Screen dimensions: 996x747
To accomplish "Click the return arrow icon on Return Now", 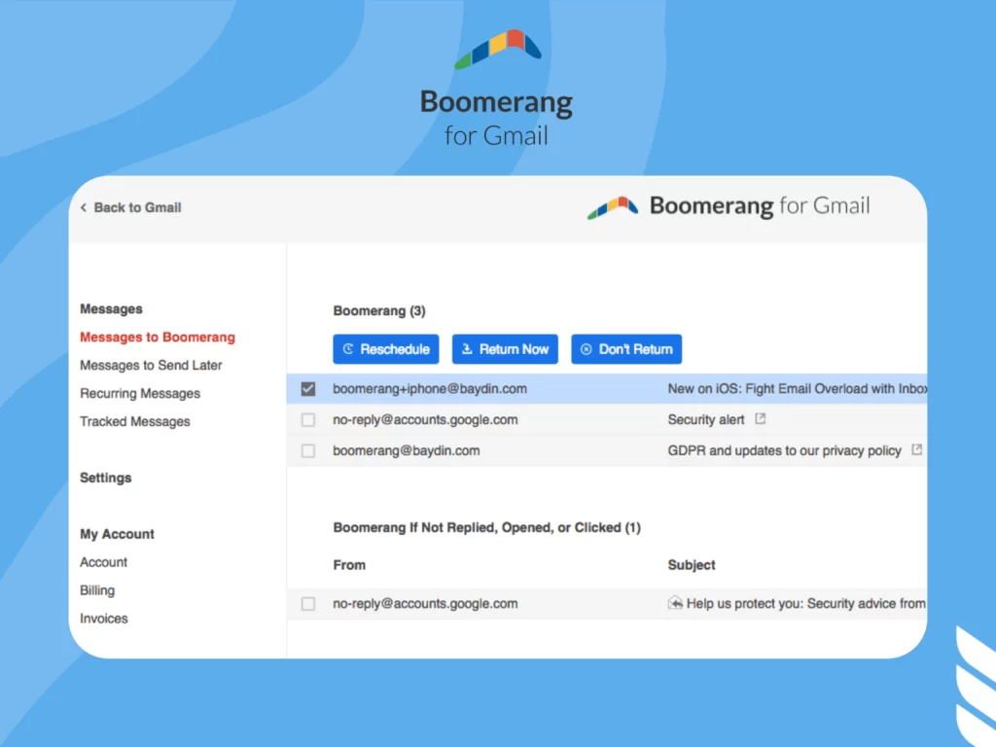I will click(468, 349).
